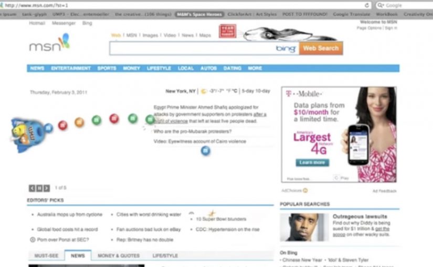Click the T-Mobile Learn more button
Image resolution: width=433 pixels, height=267 pixels.
pos(313,163)
